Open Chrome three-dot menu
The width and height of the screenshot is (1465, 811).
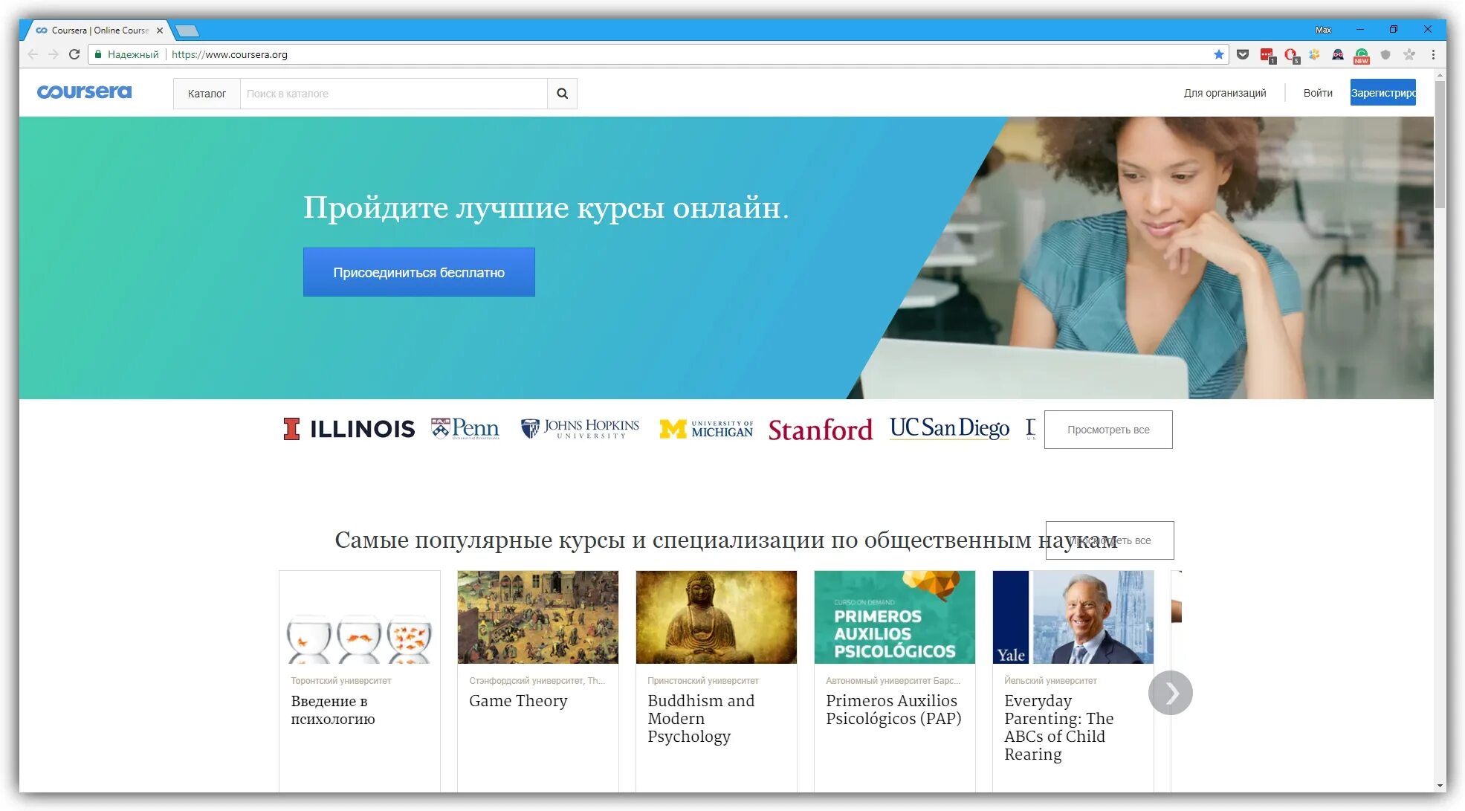coord(1433,54)
